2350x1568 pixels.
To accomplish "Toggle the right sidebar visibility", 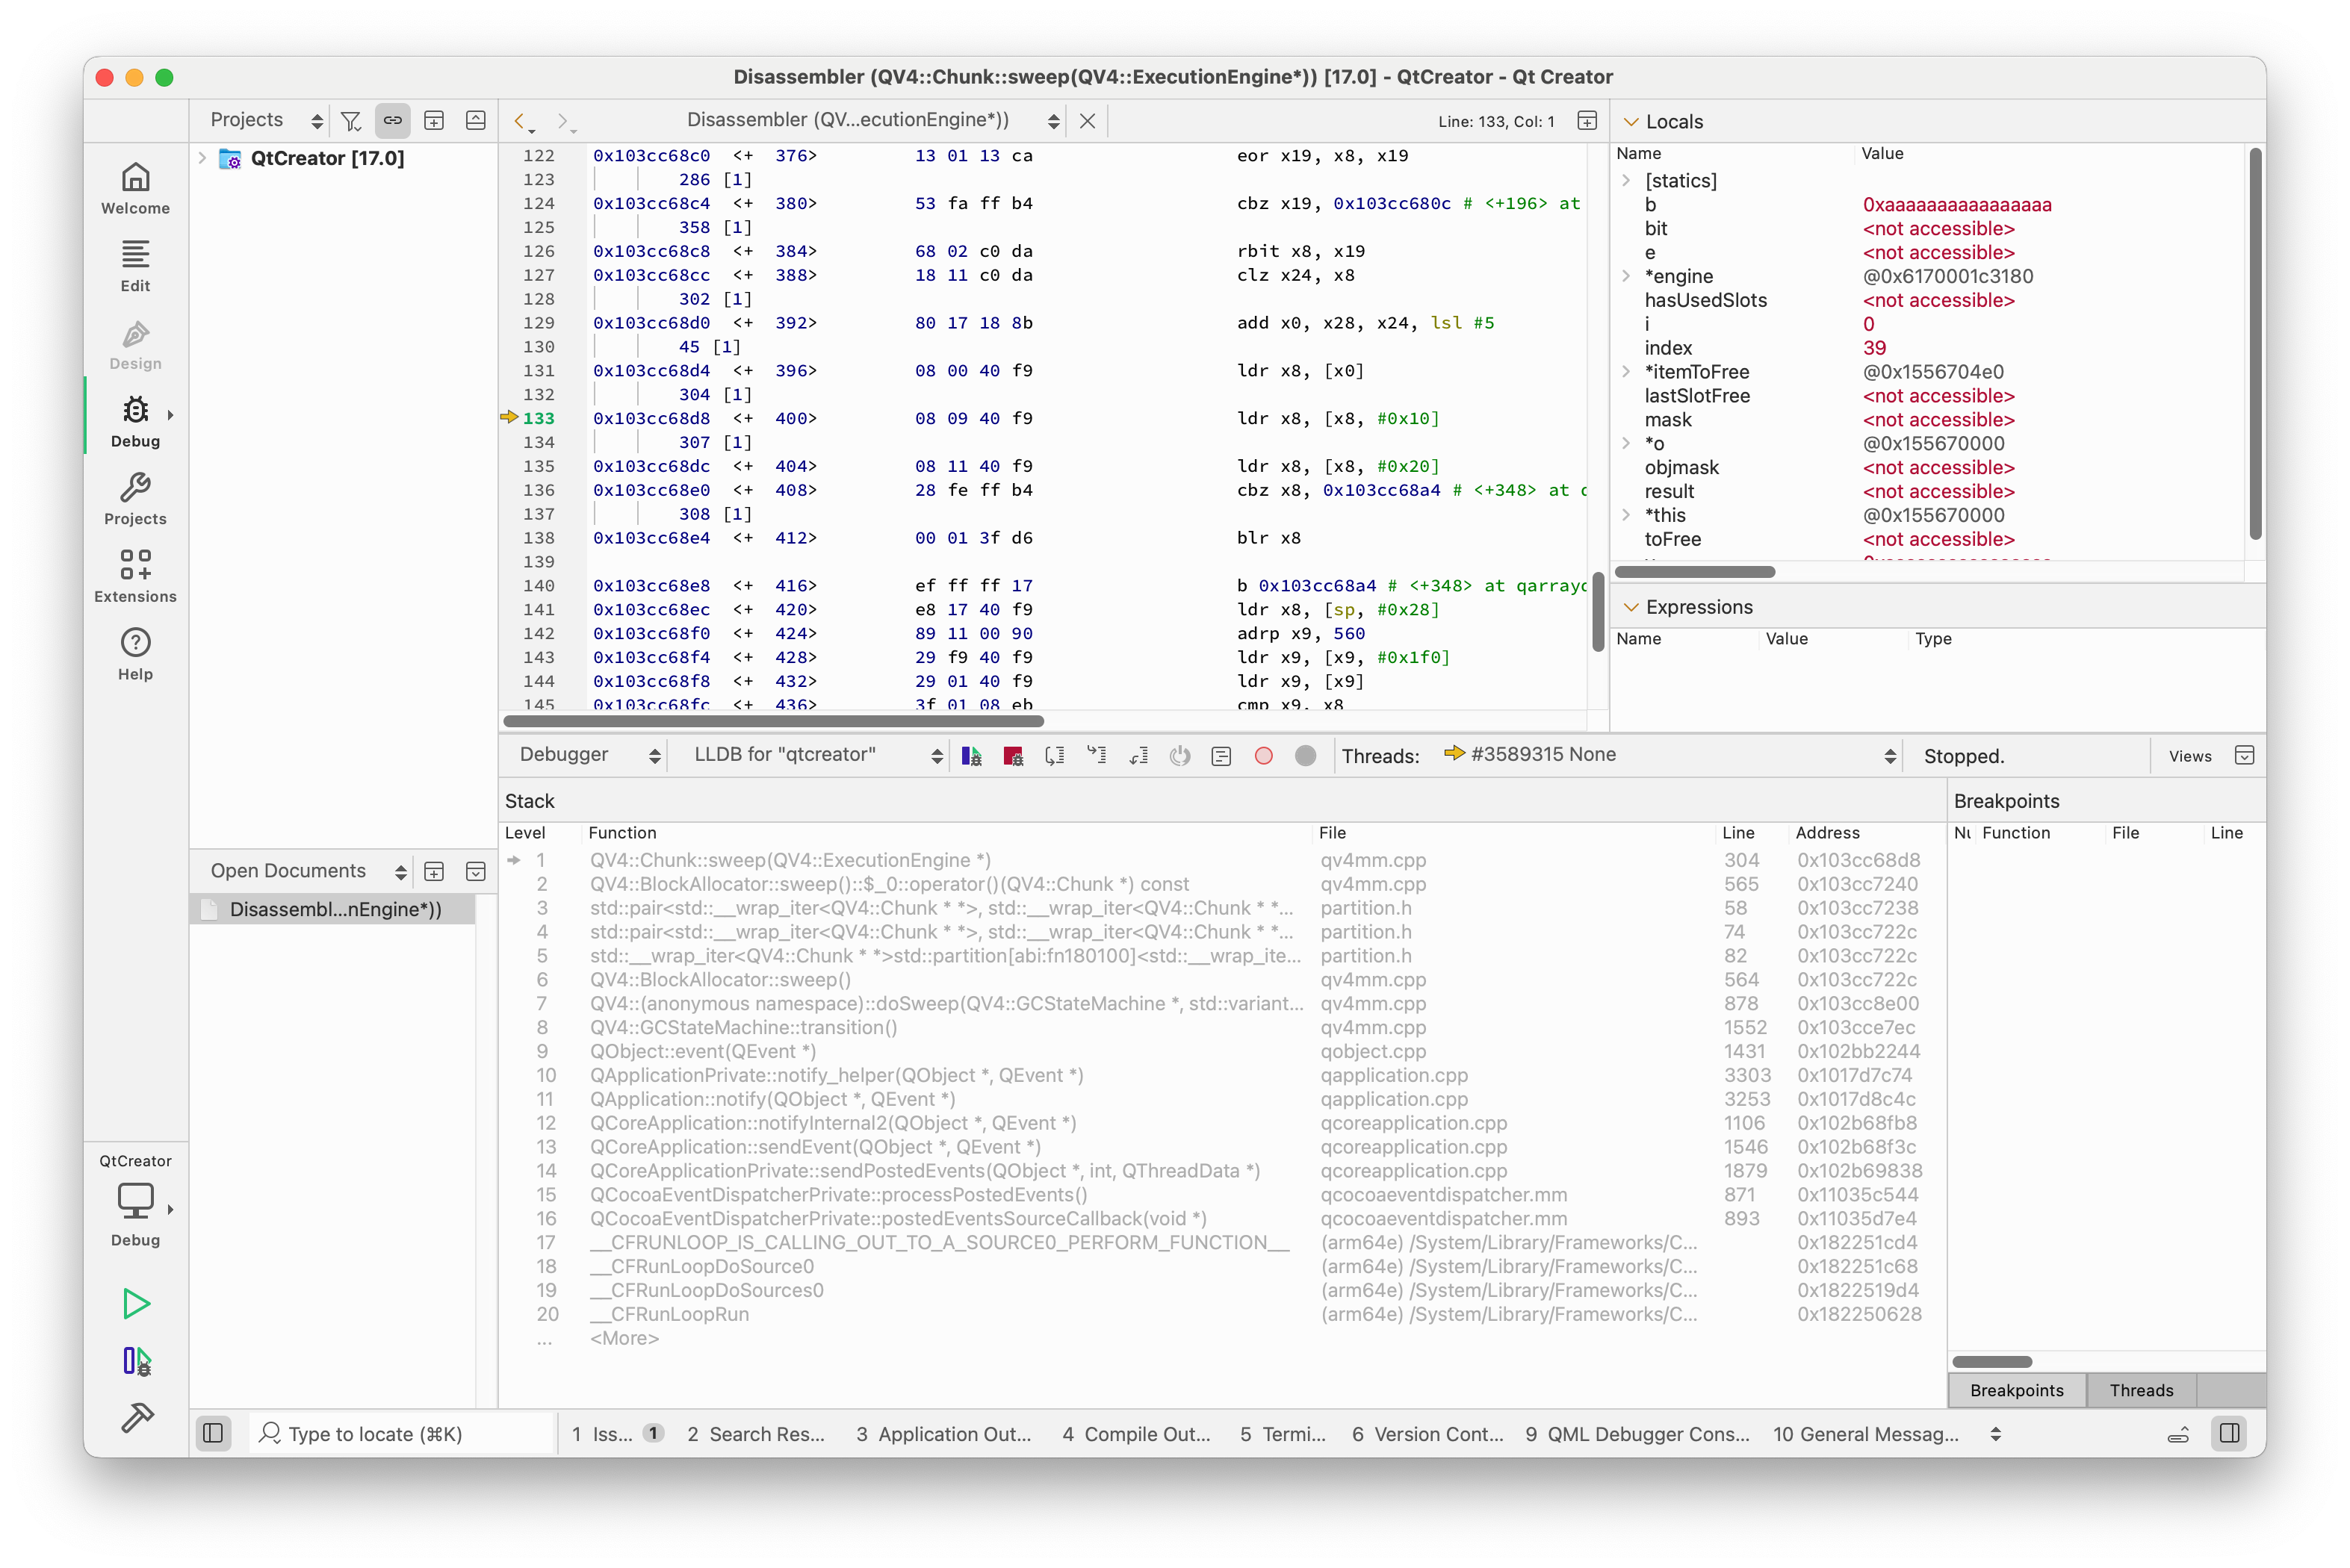I will click(2230, 1434).
